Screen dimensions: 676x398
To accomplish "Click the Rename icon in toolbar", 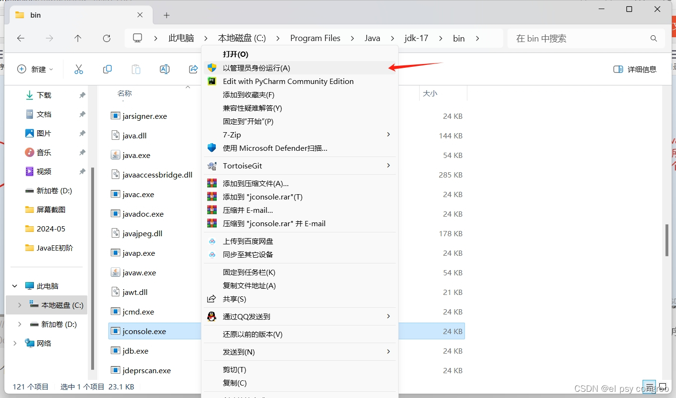I will tap(165, 69).
